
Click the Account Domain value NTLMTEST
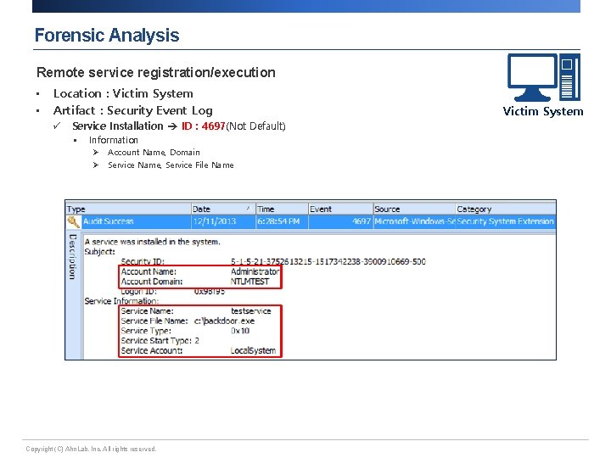tap(249, 282)
